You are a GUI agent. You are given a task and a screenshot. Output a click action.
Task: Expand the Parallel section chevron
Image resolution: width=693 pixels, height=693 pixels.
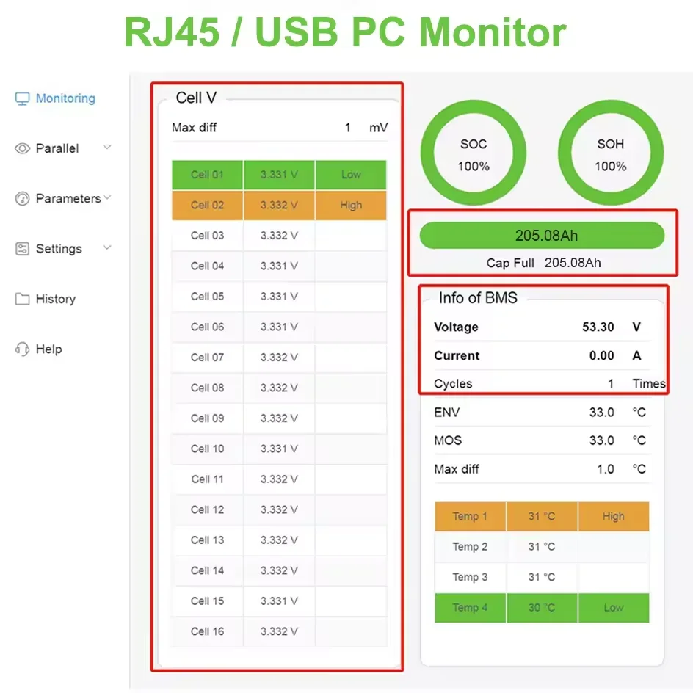pos(108,148)
